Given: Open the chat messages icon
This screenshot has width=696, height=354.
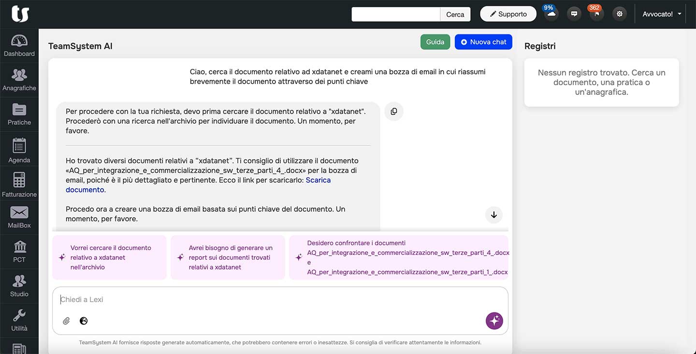Looking at the screenshot, I should [x=574, y=14].
